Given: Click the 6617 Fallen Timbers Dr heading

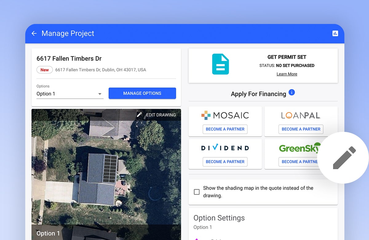Looking at the screenshot, I should coord(69,58).
